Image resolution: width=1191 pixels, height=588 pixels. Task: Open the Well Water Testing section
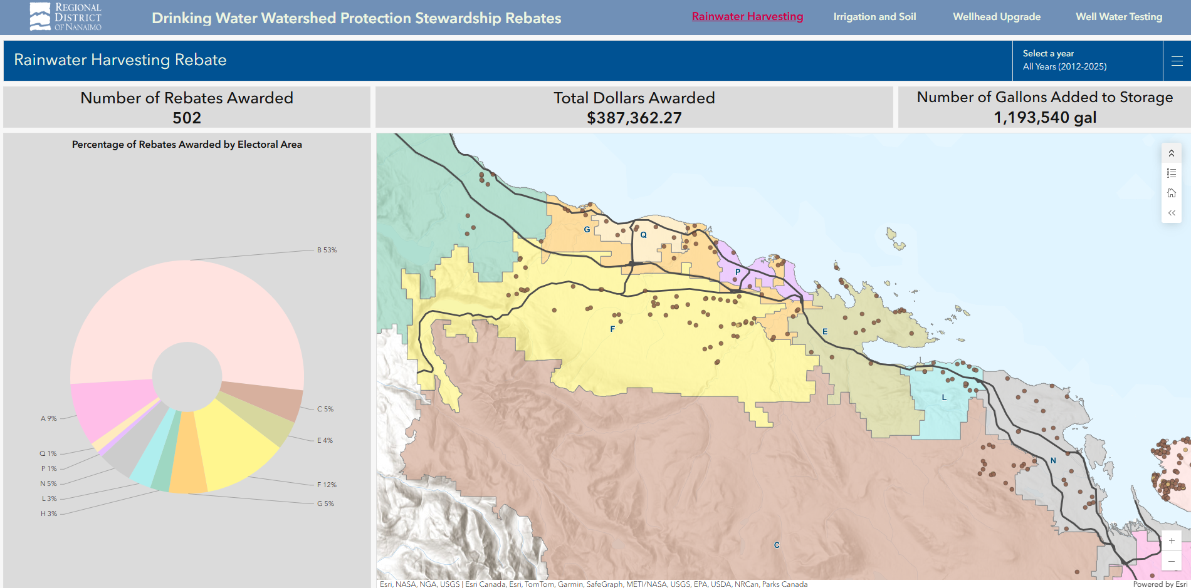[x=1118, y=17]
